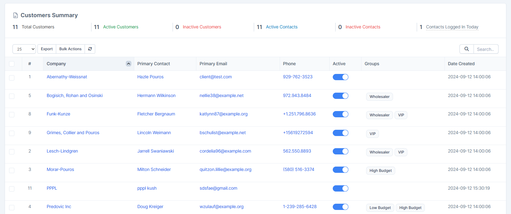Check the Abernathy-Weissnat row checkbox
The width and height of the screenshot is (511, 214).
point(12,78)
